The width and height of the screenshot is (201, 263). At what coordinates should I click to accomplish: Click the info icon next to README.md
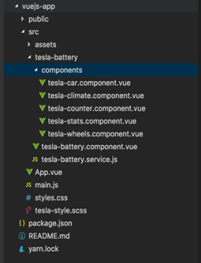tap(22, 236)
